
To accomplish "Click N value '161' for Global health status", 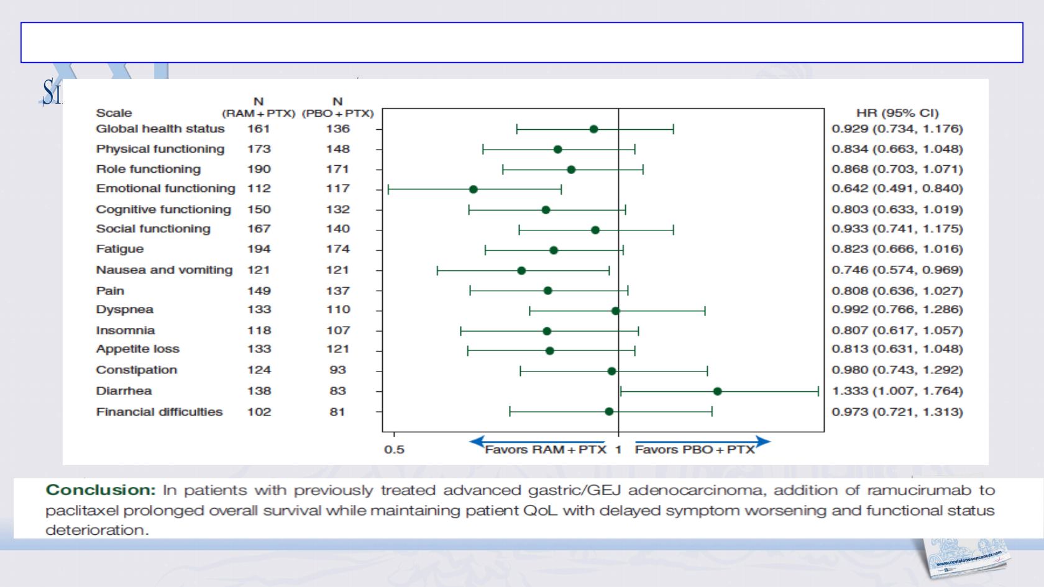I will coord(259,129).
